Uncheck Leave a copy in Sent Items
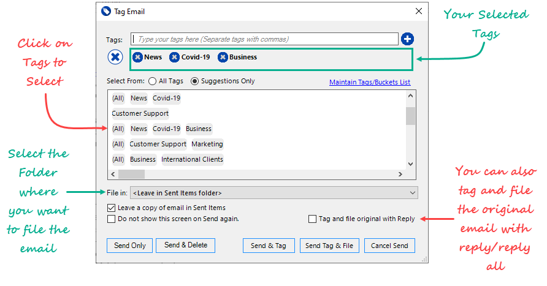The width and height of the screenshot is (547, 286). point(111,208)
